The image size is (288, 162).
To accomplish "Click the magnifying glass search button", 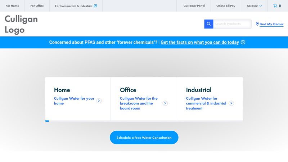I will tap(209, 24).
